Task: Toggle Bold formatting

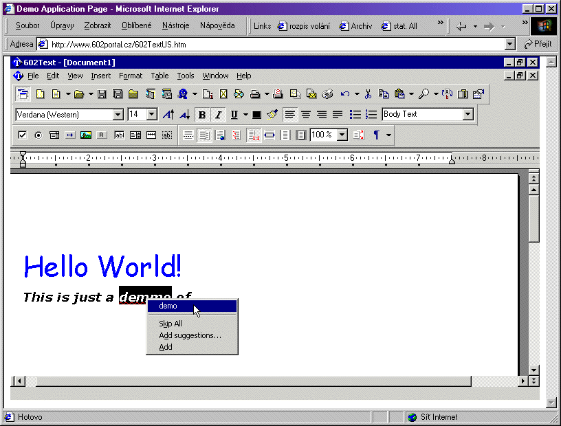Action: pos(202,115)
